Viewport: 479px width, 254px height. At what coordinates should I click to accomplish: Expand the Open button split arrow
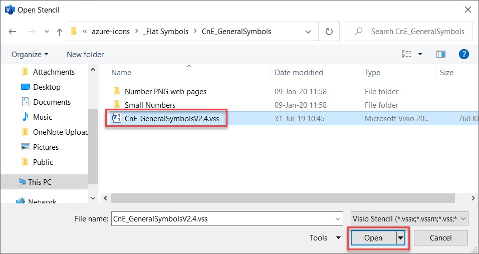pyautogui.click(x=401, y=238)
